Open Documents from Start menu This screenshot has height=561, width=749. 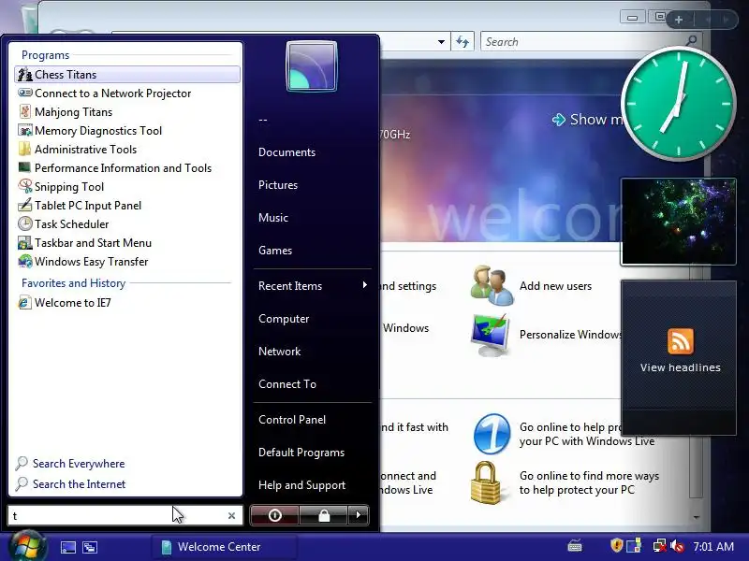coord(286,152)
